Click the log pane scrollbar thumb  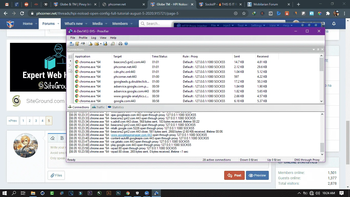pyautogui.click(x=322, y=147)
